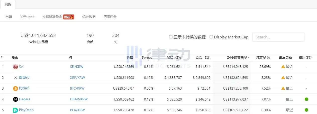Click the XRP coin logo icon

click(16, 78)
